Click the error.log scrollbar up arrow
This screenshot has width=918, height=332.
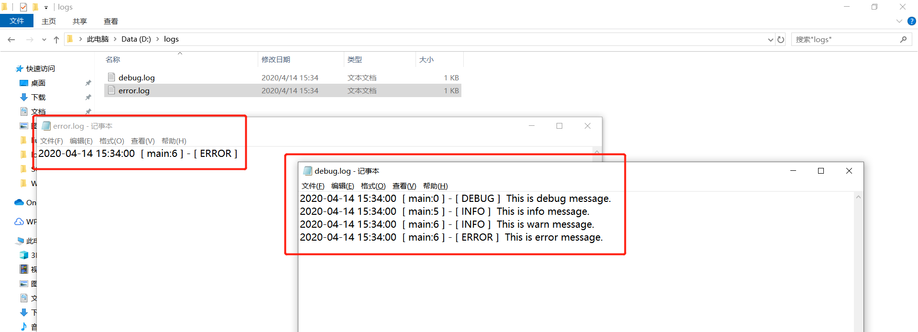[597, 152]
